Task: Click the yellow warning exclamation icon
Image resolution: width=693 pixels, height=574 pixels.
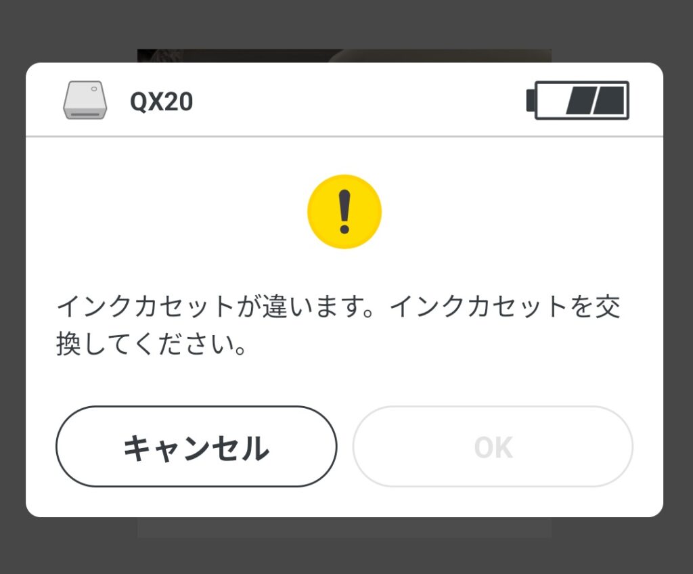Action: 344,212
